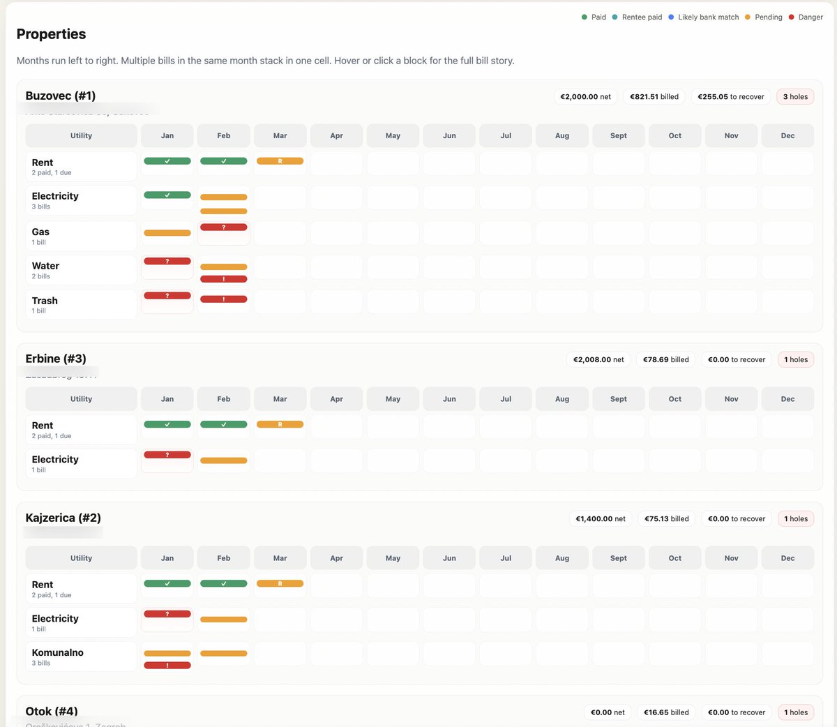
Task: Open Erbine Electricity February pending block
Action: pos(224,460)
